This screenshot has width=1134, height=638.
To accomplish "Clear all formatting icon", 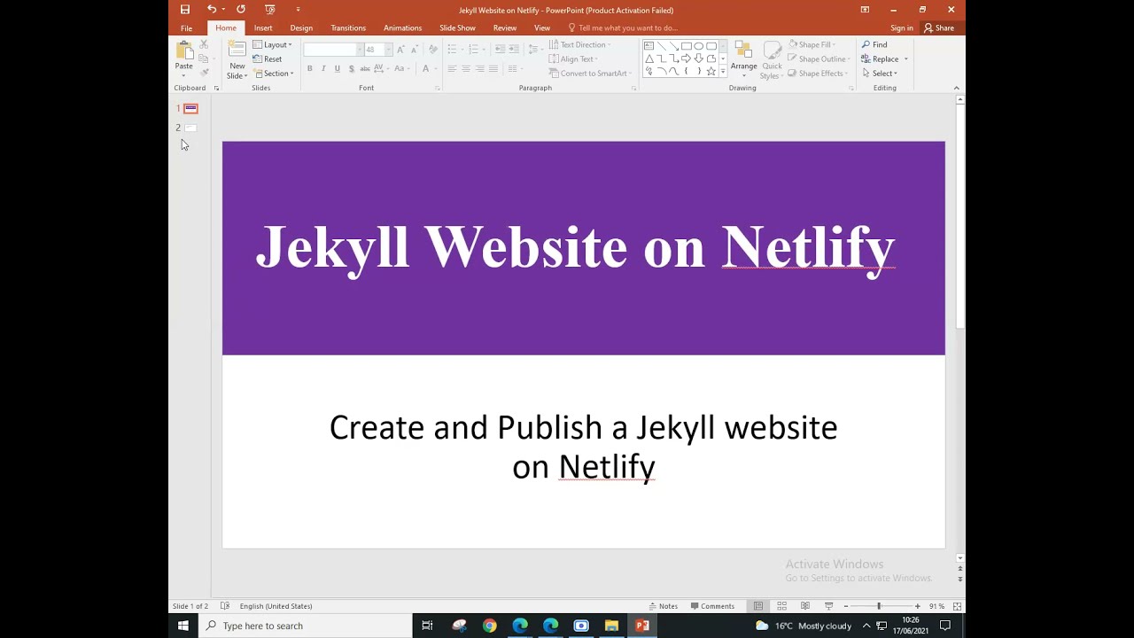I will [x=432, y=50].
